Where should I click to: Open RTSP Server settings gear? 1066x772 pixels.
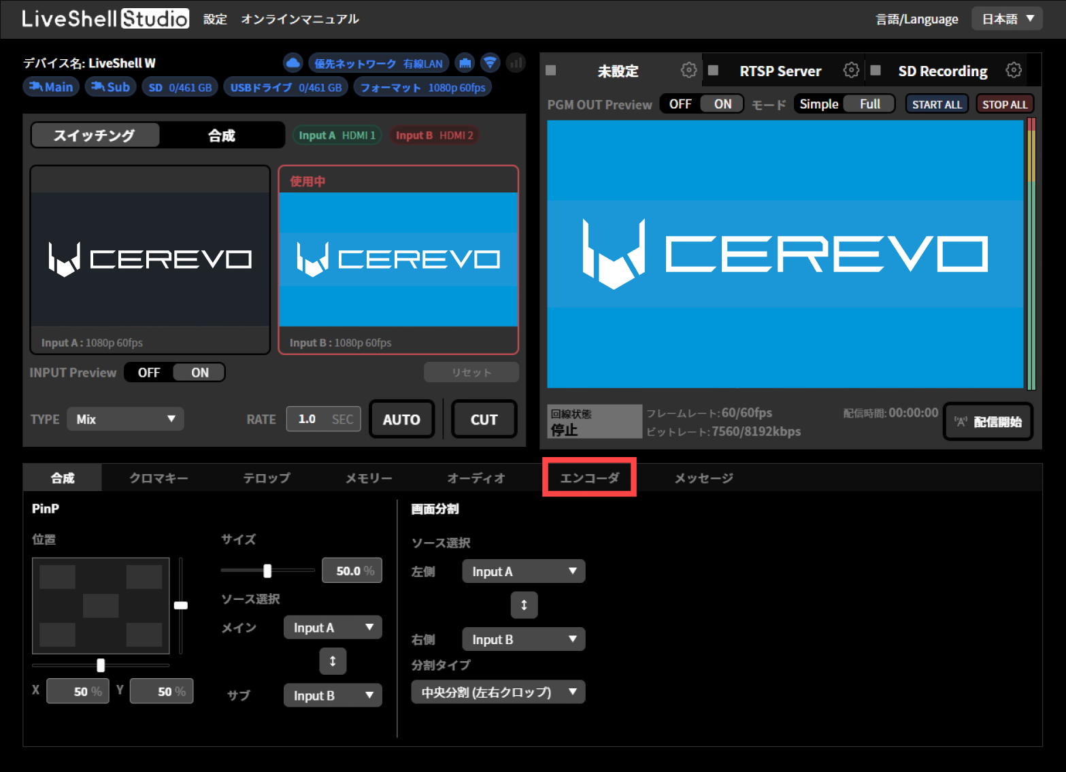[x=851, y=69]
